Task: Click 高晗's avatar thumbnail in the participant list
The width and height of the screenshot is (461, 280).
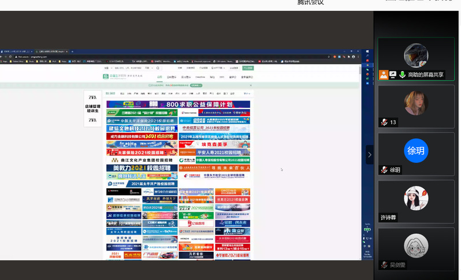Action: (416, 55)
